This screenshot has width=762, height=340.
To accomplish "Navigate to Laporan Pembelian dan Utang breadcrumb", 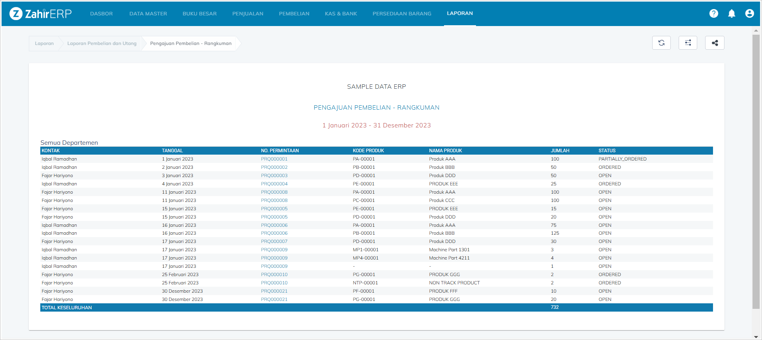I will pyautogui.click(x=102, y=43).
